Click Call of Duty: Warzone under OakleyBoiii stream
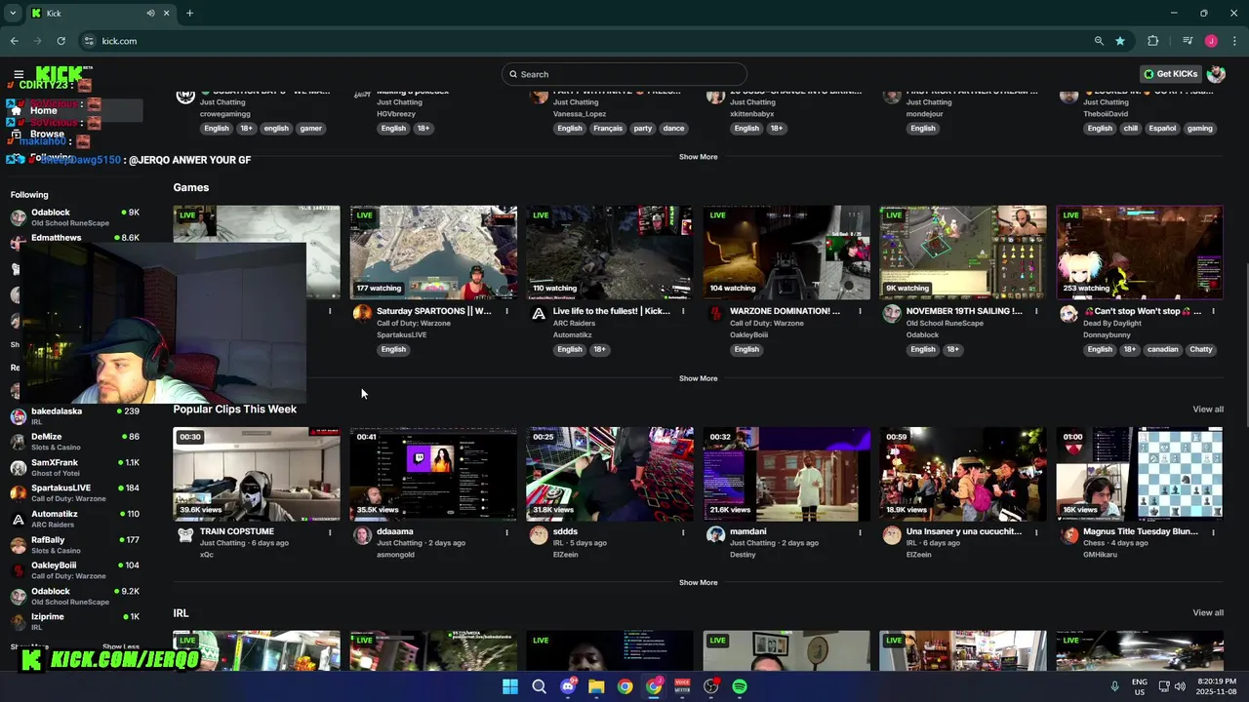This screenshot has height=702, width=1249. tap(767, 324)
